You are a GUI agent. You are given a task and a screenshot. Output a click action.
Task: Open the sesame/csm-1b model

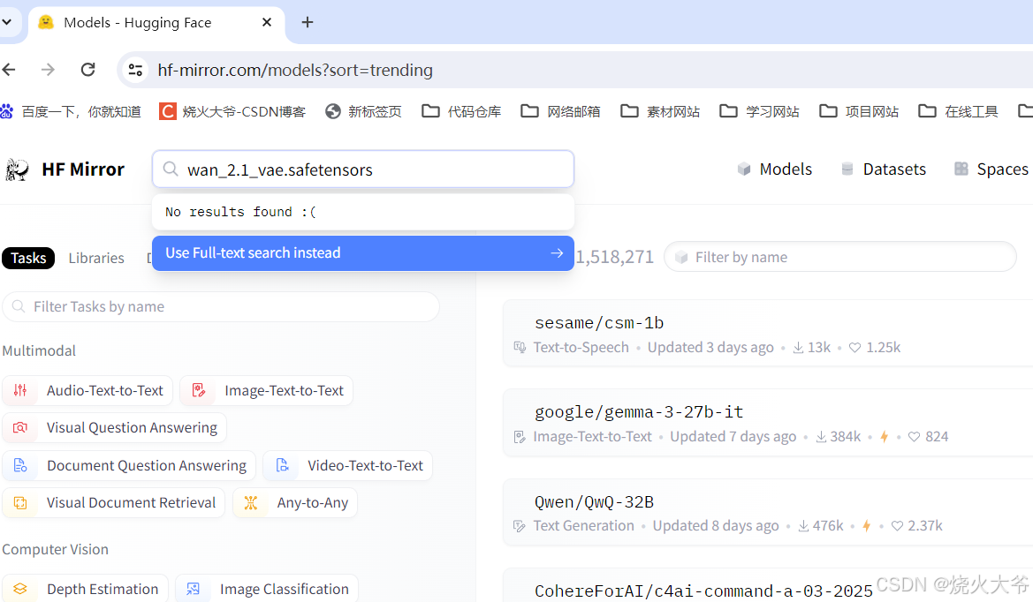599,323
